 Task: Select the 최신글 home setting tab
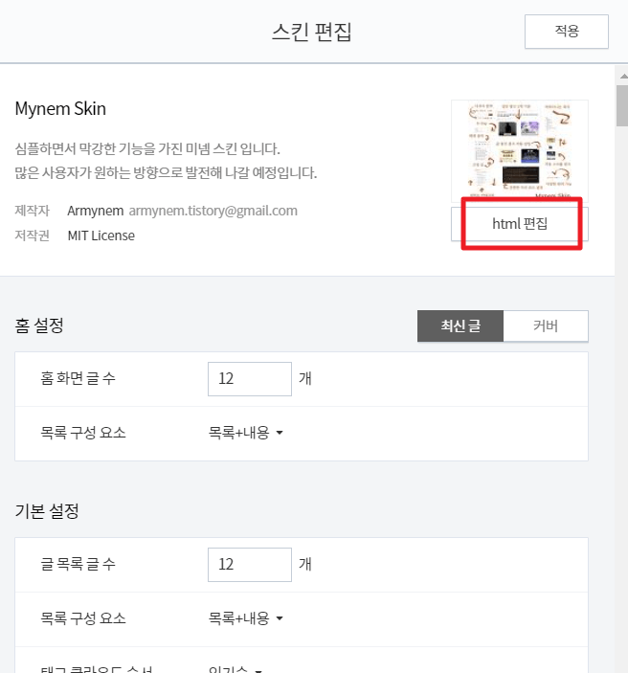point(460,326)
